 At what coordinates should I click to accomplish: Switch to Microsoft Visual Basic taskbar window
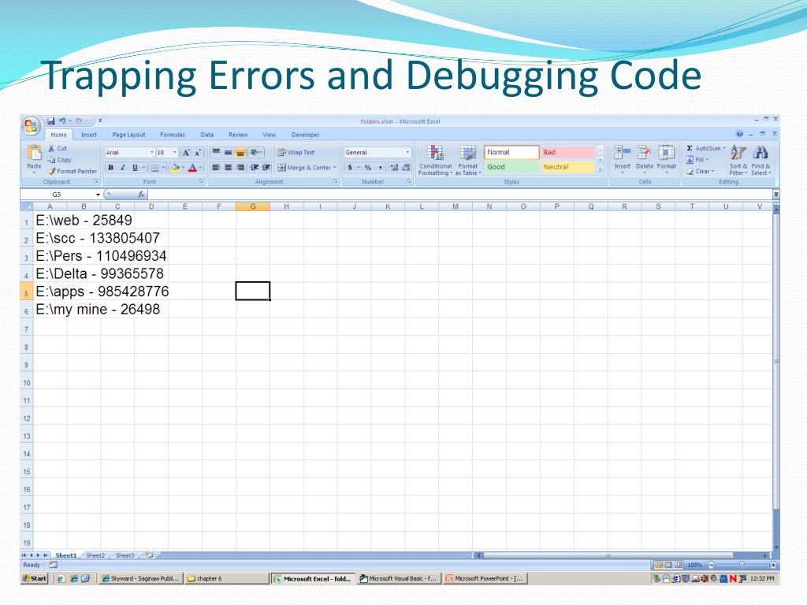(x=398, y=579)
